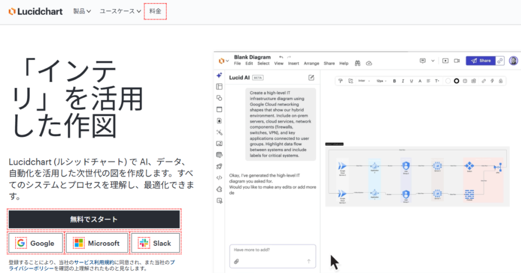
Task: Click the cloud saved status icon
Action: point(369,63)
